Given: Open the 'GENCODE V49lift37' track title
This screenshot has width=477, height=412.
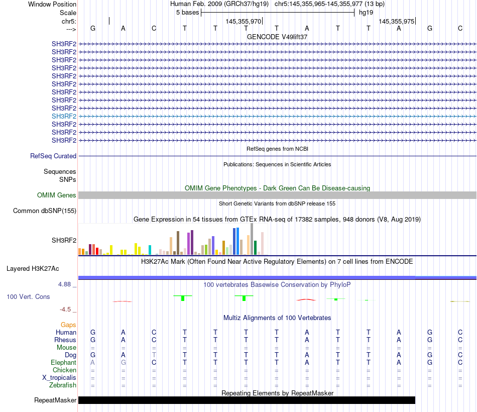Looking at the screenshot, I should 277,37.
